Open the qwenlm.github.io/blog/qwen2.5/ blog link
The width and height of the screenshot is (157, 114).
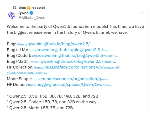54,44
